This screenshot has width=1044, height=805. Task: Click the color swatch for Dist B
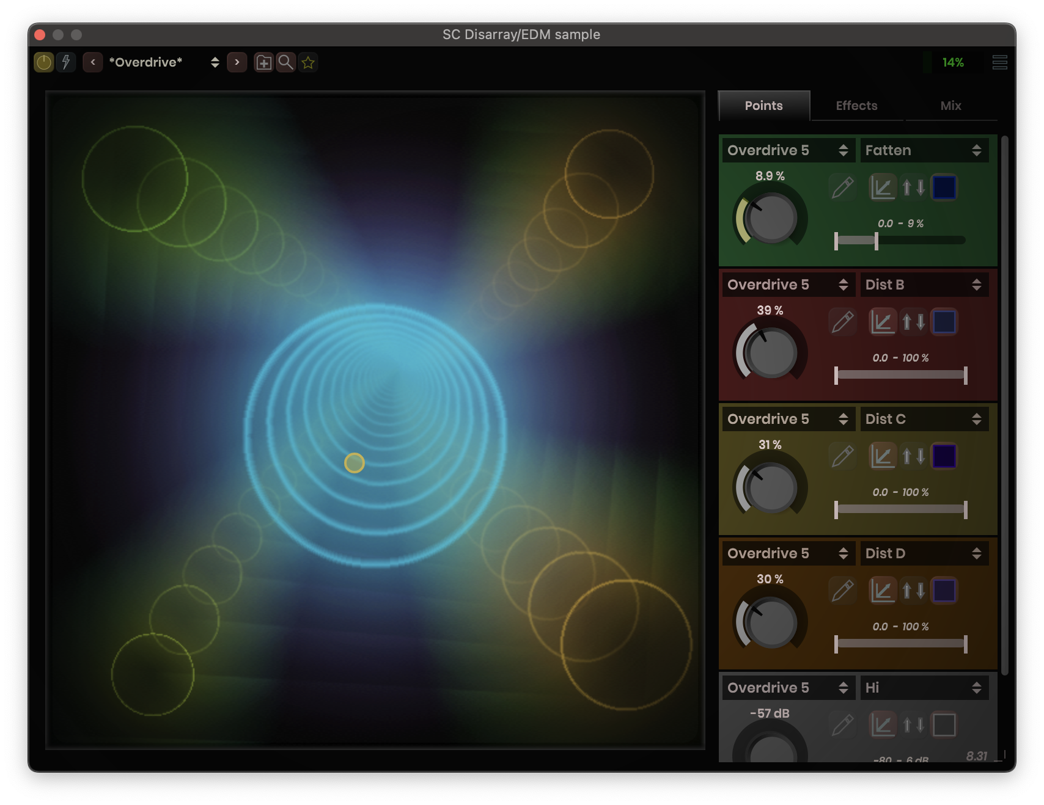click(x=944, y=322)
